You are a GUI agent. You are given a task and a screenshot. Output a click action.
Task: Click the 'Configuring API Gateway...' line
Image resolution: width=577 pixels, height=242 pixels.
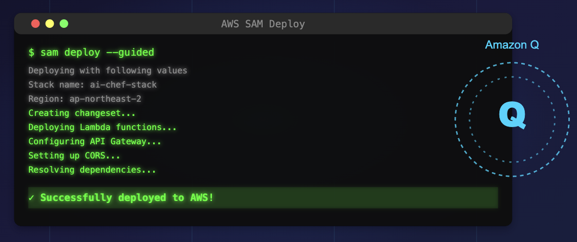pyautogui.click(x=95, y=141)
